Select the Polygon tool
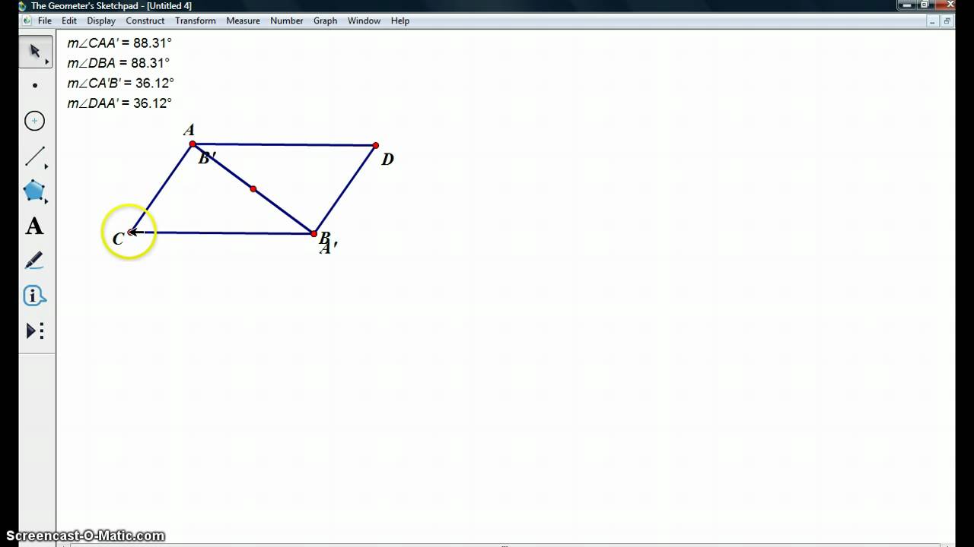 click(35, 191)
